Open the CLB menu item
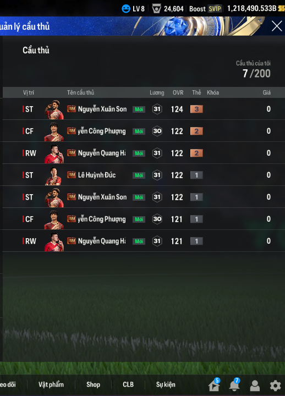The height and width of the screenshot is (396, 285). [128, 384]
